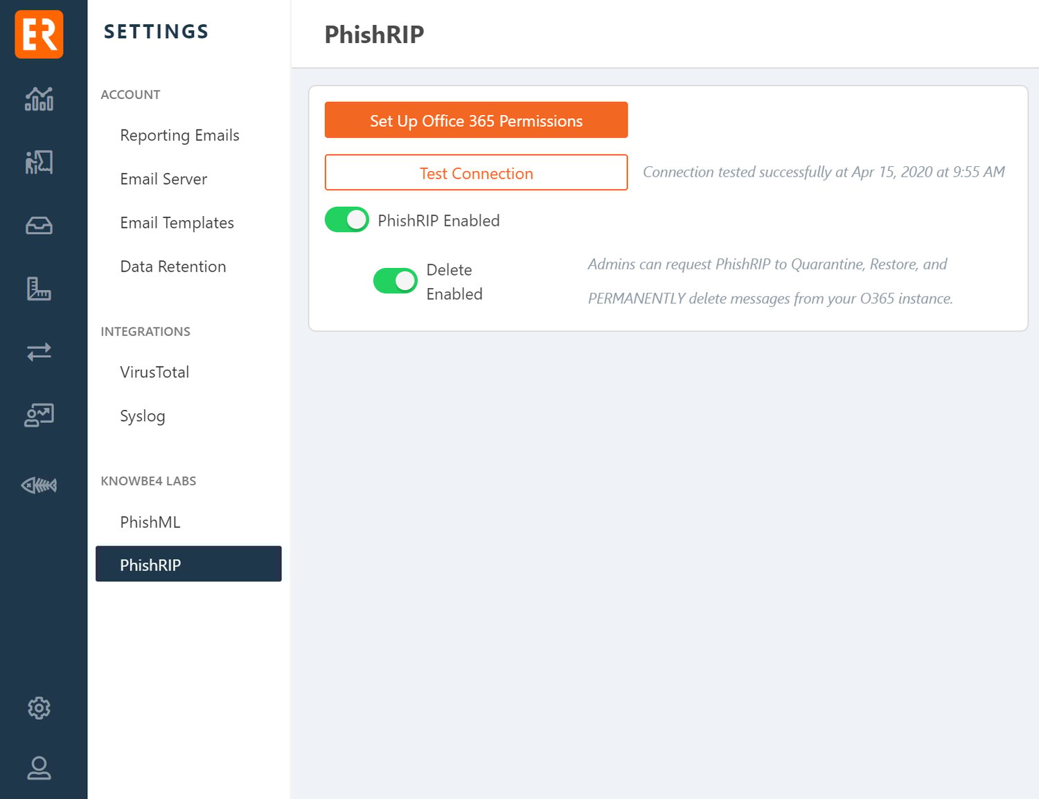Select the reports icon in the left sidebar
The width and height of the screenshot is (1039, 799).
[38, 162]
